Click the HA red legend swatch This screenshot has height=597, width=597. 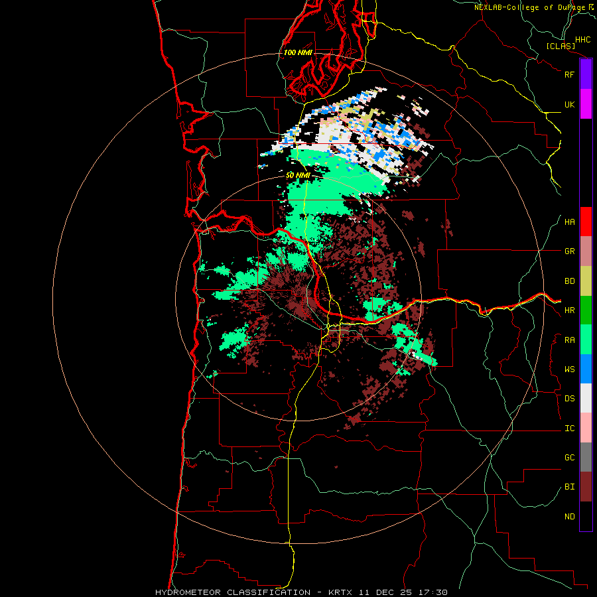coord(586,222)
